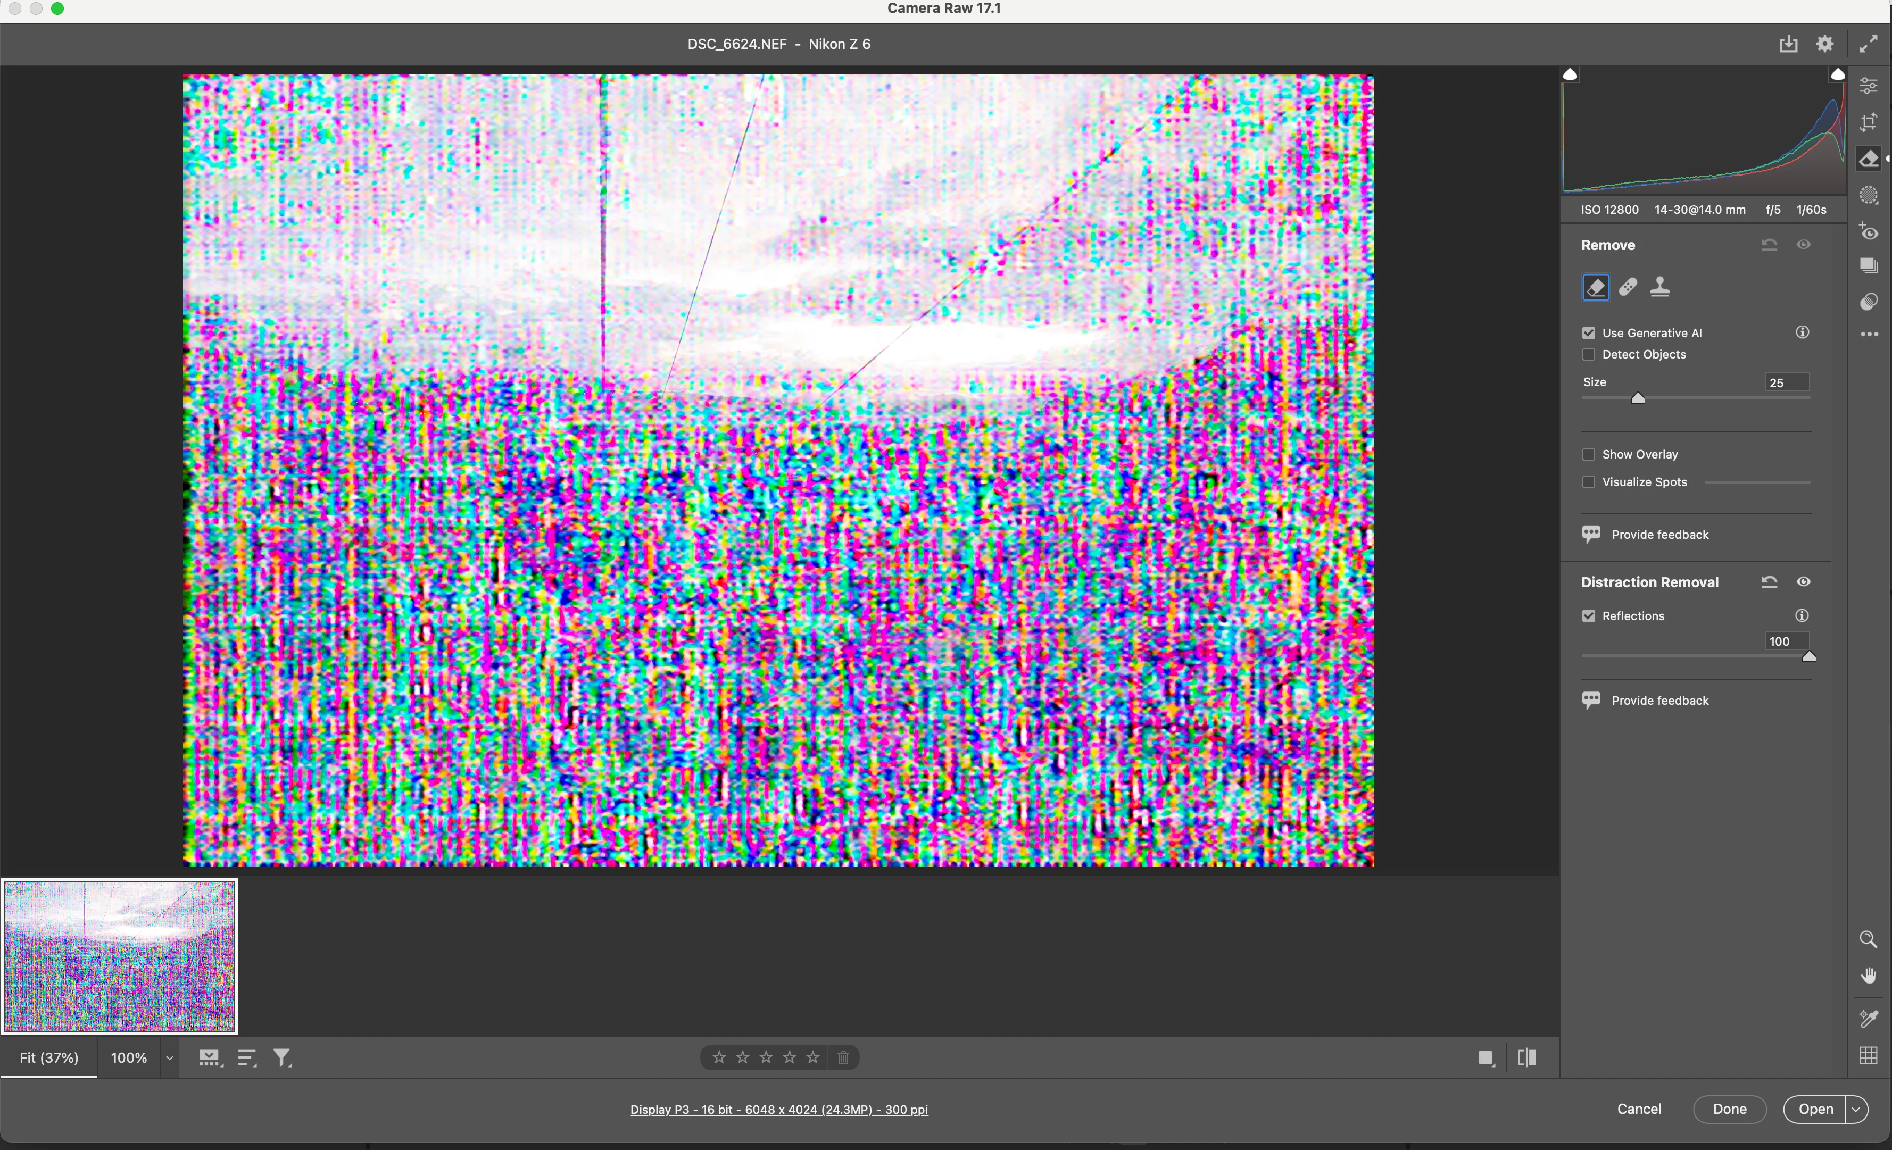Open the Masking tool in the right toolbar
The width and height of the screenshot is (1892, 1150).
tap(1868, 196)
